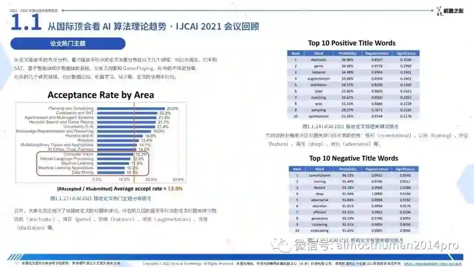Select the Planning and Scheduling bar at 25.0%
474x267 pixels.
point(131,108)
